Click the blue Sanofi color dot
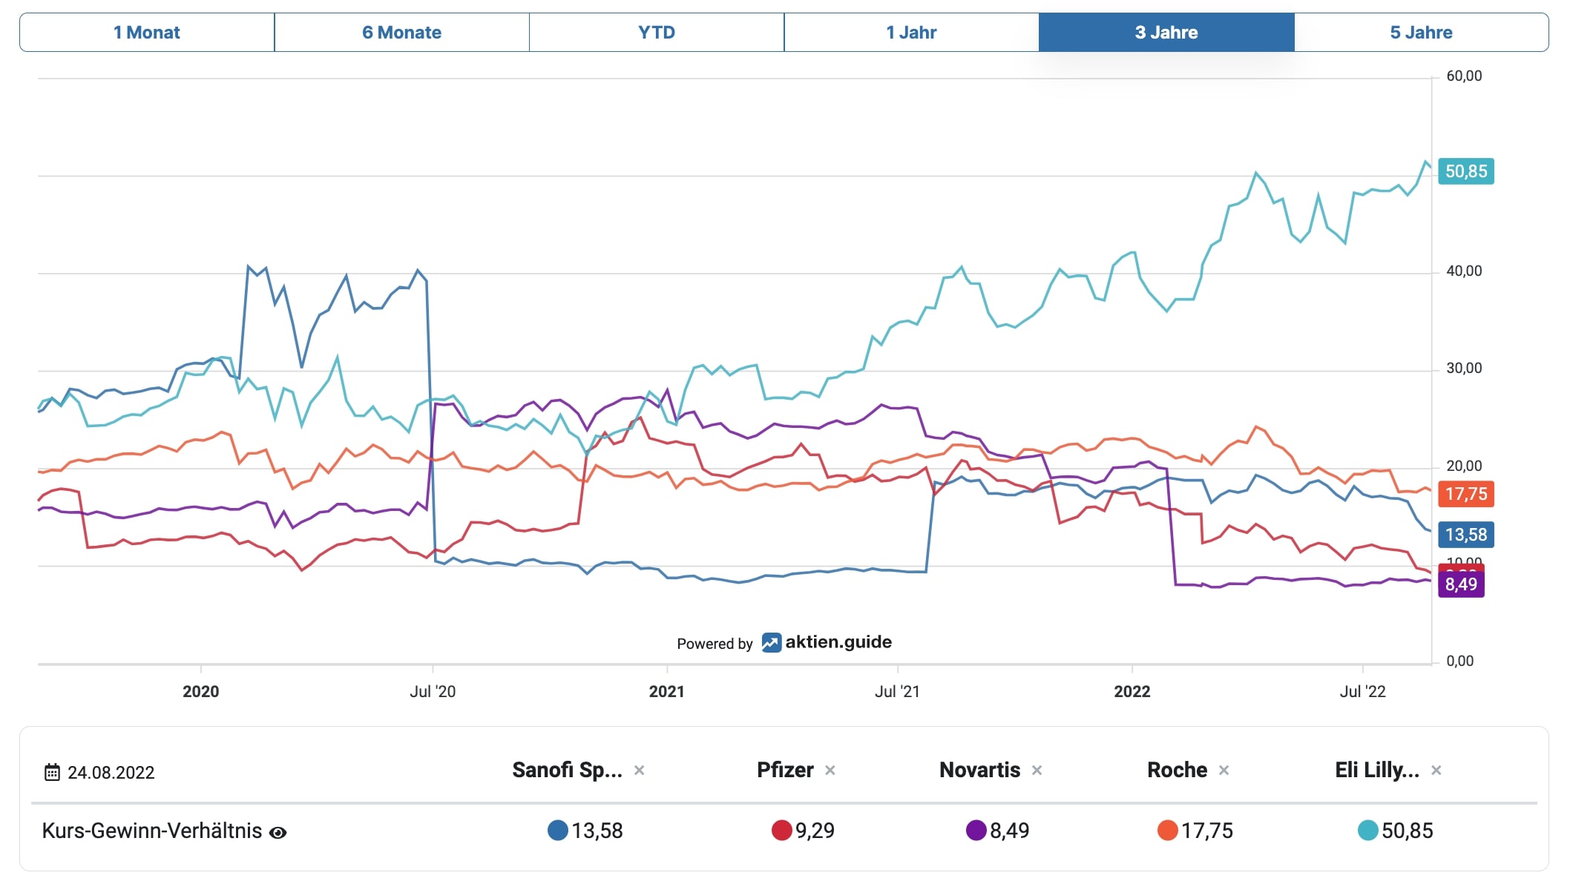 click(558, 830)
